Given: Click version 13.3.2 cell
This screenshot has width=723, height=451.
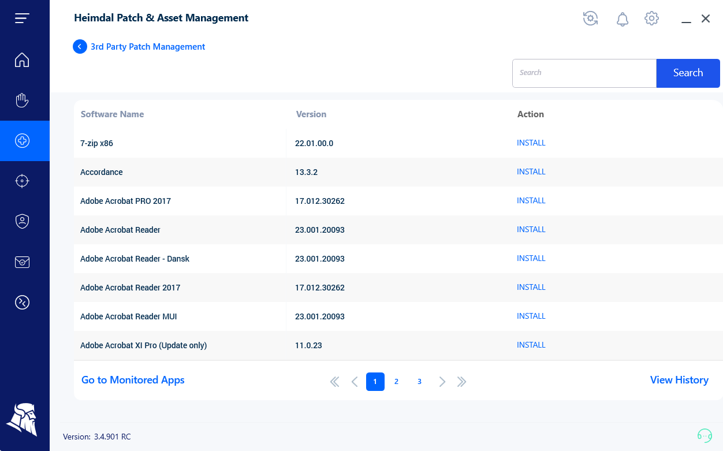Looking at the screenshot, I should click(x=306, y=172).
